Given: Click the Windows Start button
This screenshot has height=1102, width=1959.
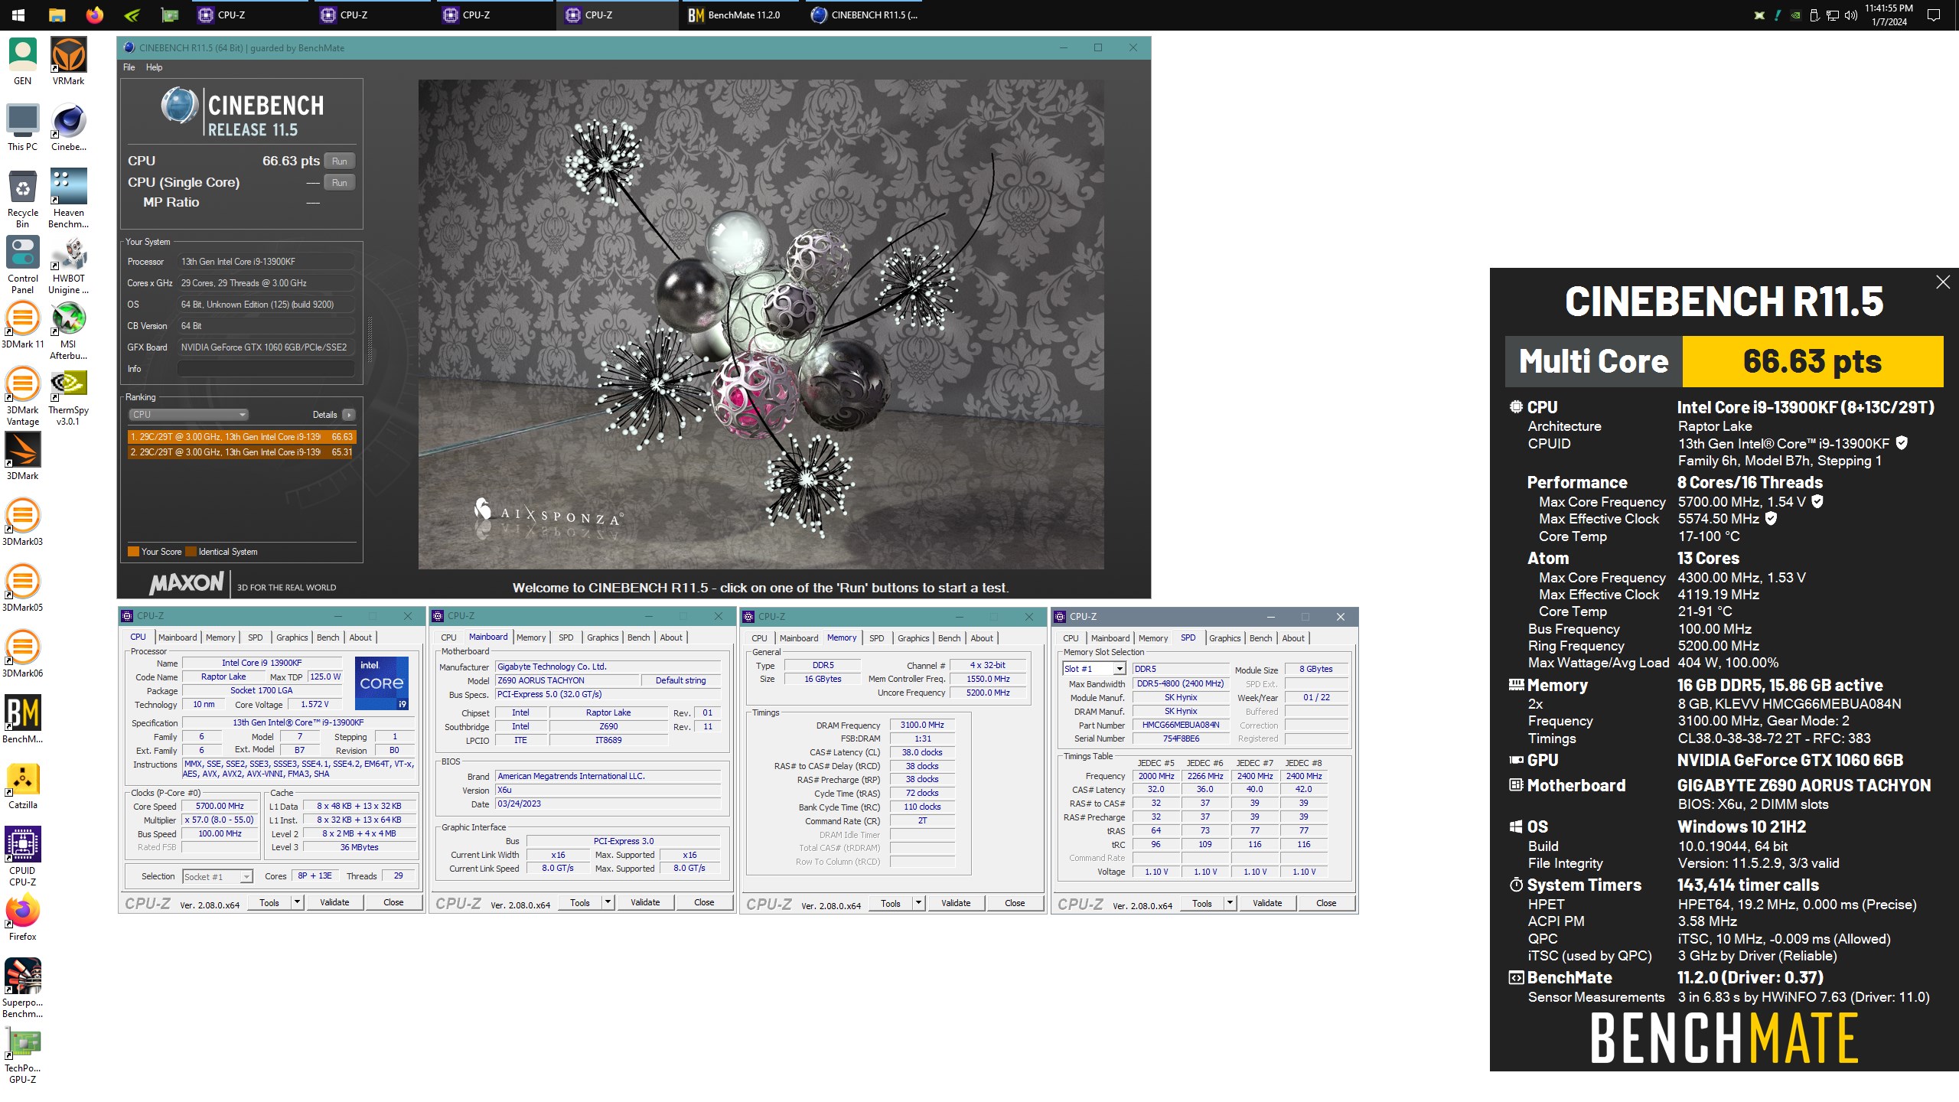Looking at the screenshot, I should point(18,15).
